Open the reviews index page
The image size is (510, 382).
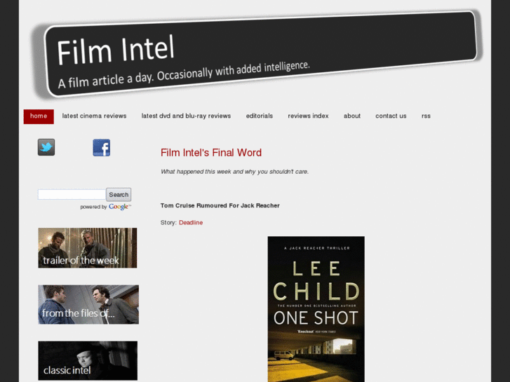[308, 116]
